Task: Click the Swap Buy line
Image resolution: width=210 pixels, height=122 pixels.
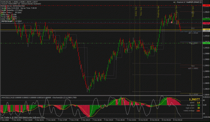Action: click(9, 14)
